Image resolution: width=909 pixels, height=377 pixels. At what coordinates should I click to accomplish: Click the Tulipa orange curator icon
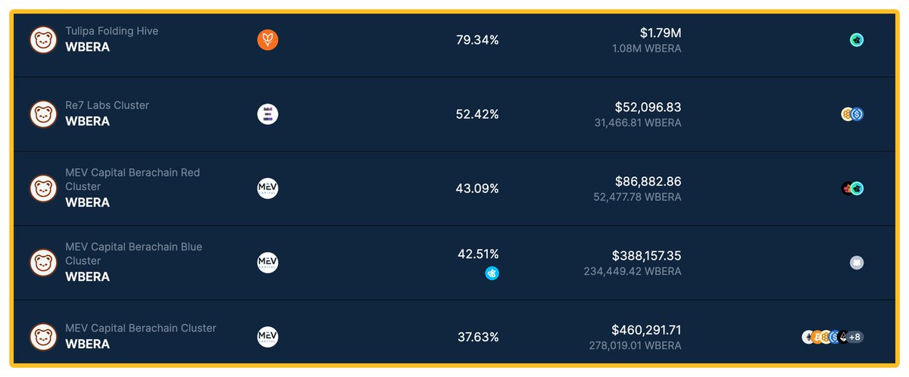(x=267, y=40)
